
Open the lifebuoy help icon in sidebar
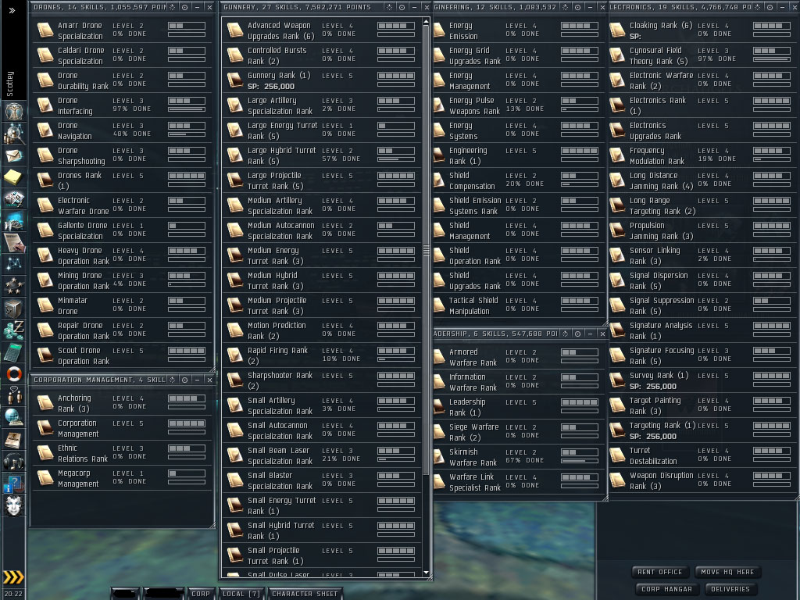click(14, 374)
